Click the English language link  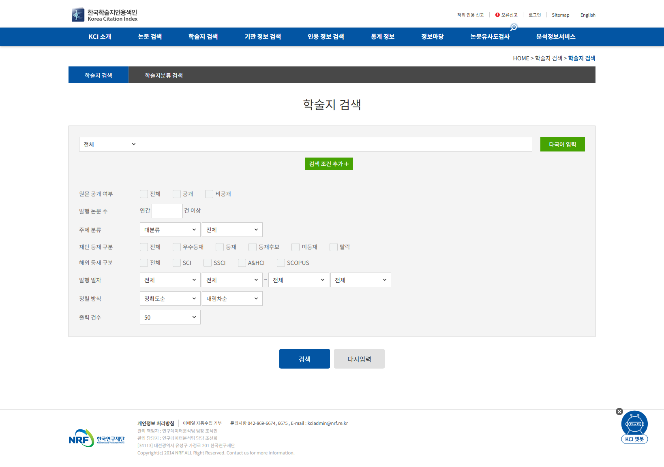click(x=587, y=15)
